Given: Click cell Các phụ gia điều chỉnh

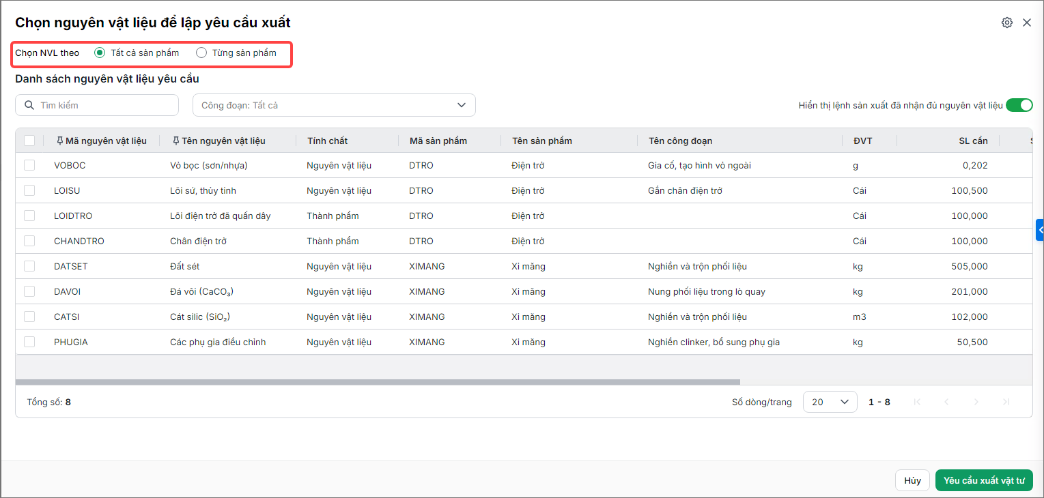Looking at the screenshot, I should coord(218,342).
